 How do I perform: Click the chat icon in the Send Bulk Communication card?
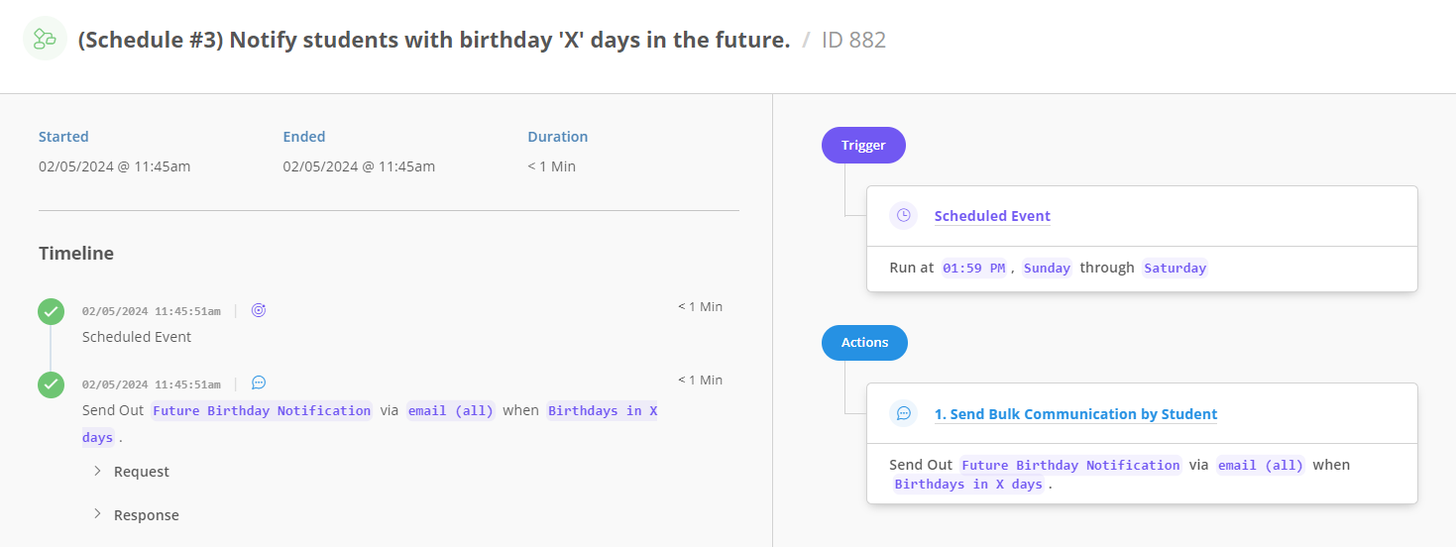[903, 413]
